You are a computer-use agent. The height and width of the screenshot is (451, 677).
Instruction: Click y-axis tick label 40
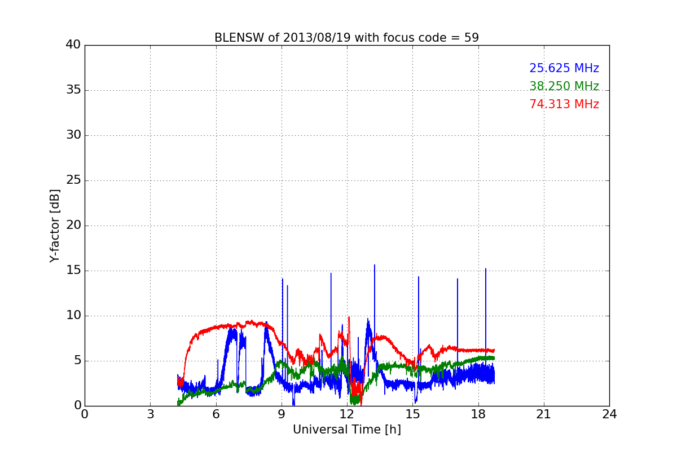[x=73, y=45]
